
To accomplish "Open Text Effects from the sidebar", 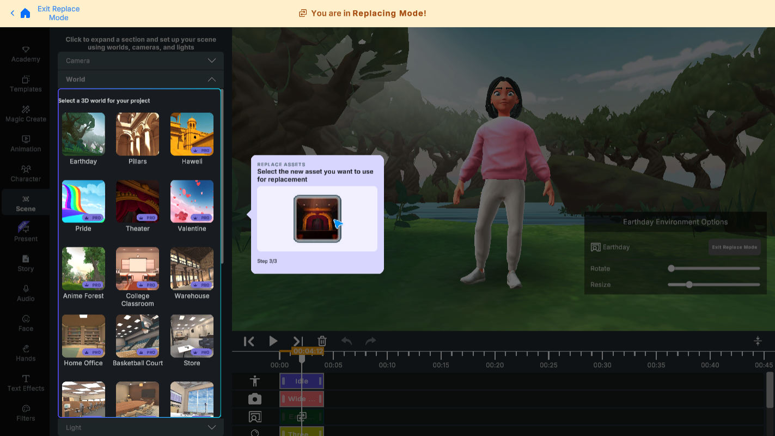I will pyautogui.click(x=25, y=382).
